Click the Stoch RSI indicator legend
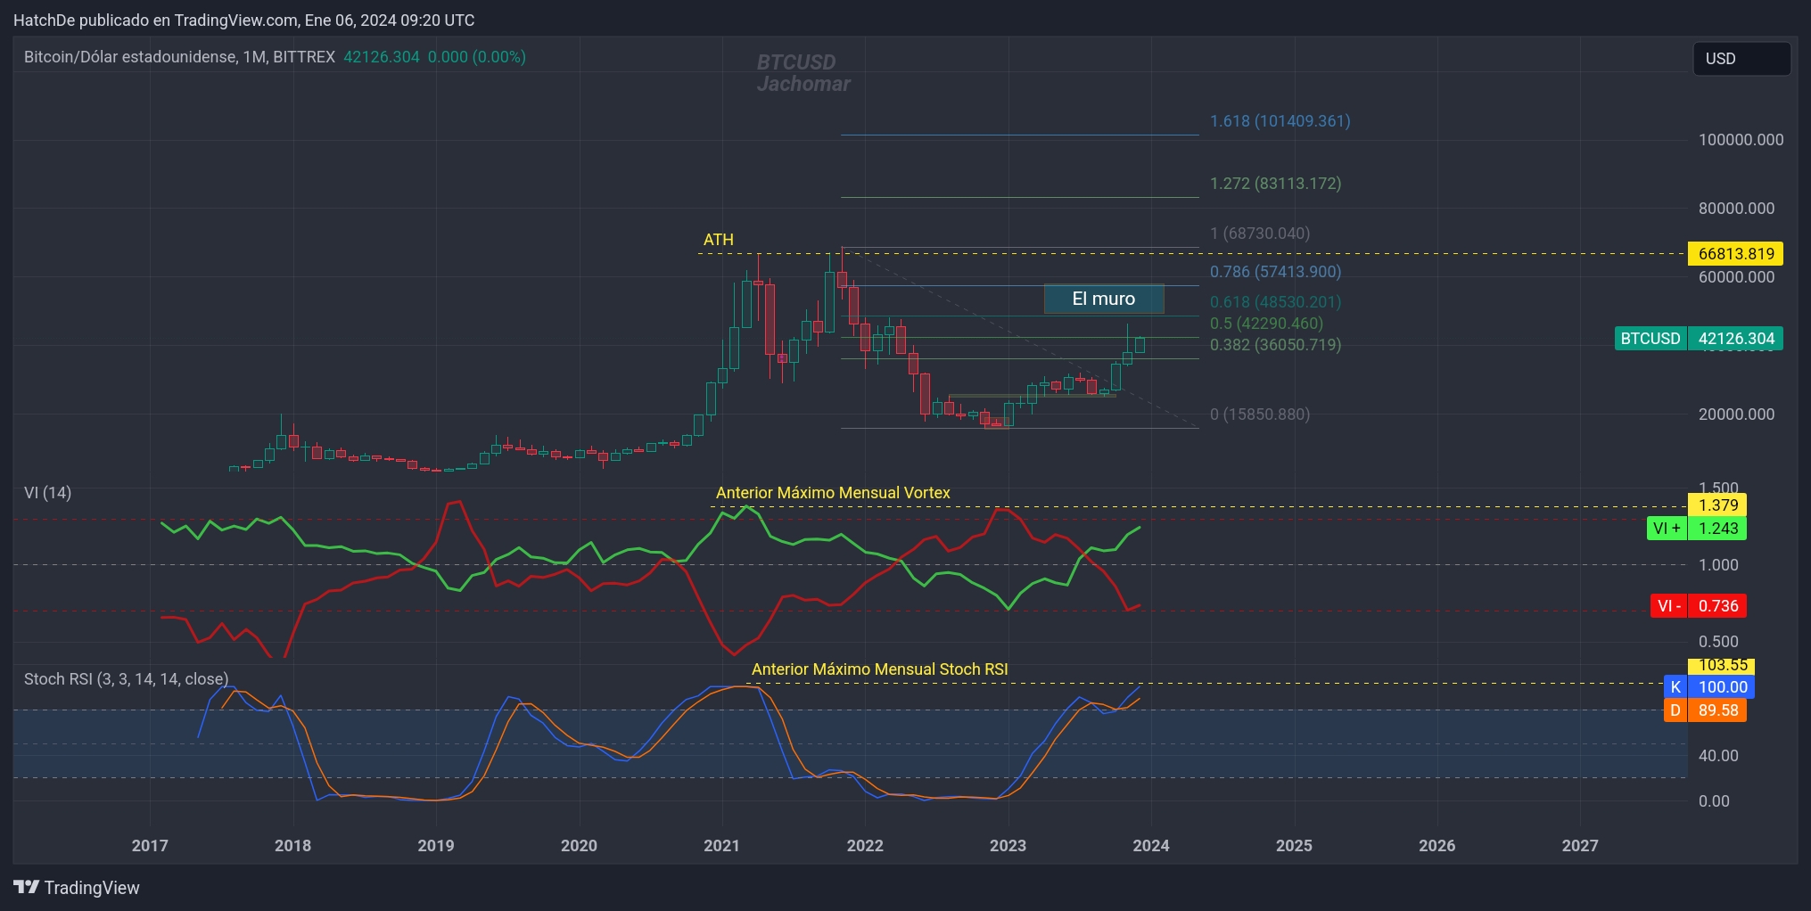Image resolution: width=1811 pixels, height=911 pixels. point(125,678)
